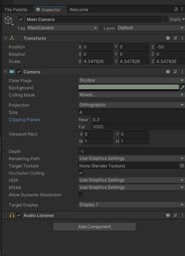Open the Projection Orthographic dropdown
185x256 pixels.
131,105
